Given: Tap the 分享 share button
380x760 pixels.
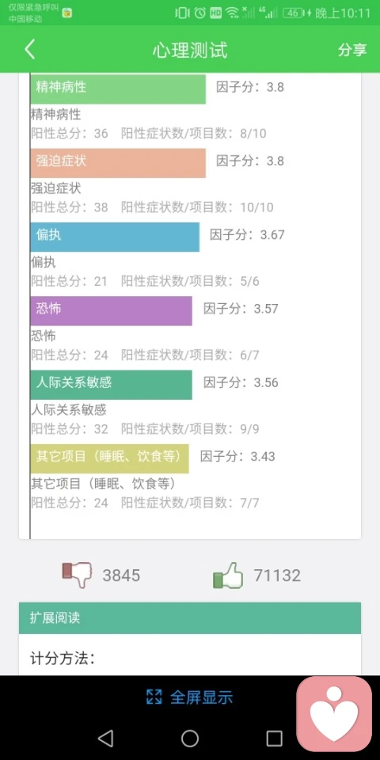Looking at the screenshot, I should [x=351, y=49].
